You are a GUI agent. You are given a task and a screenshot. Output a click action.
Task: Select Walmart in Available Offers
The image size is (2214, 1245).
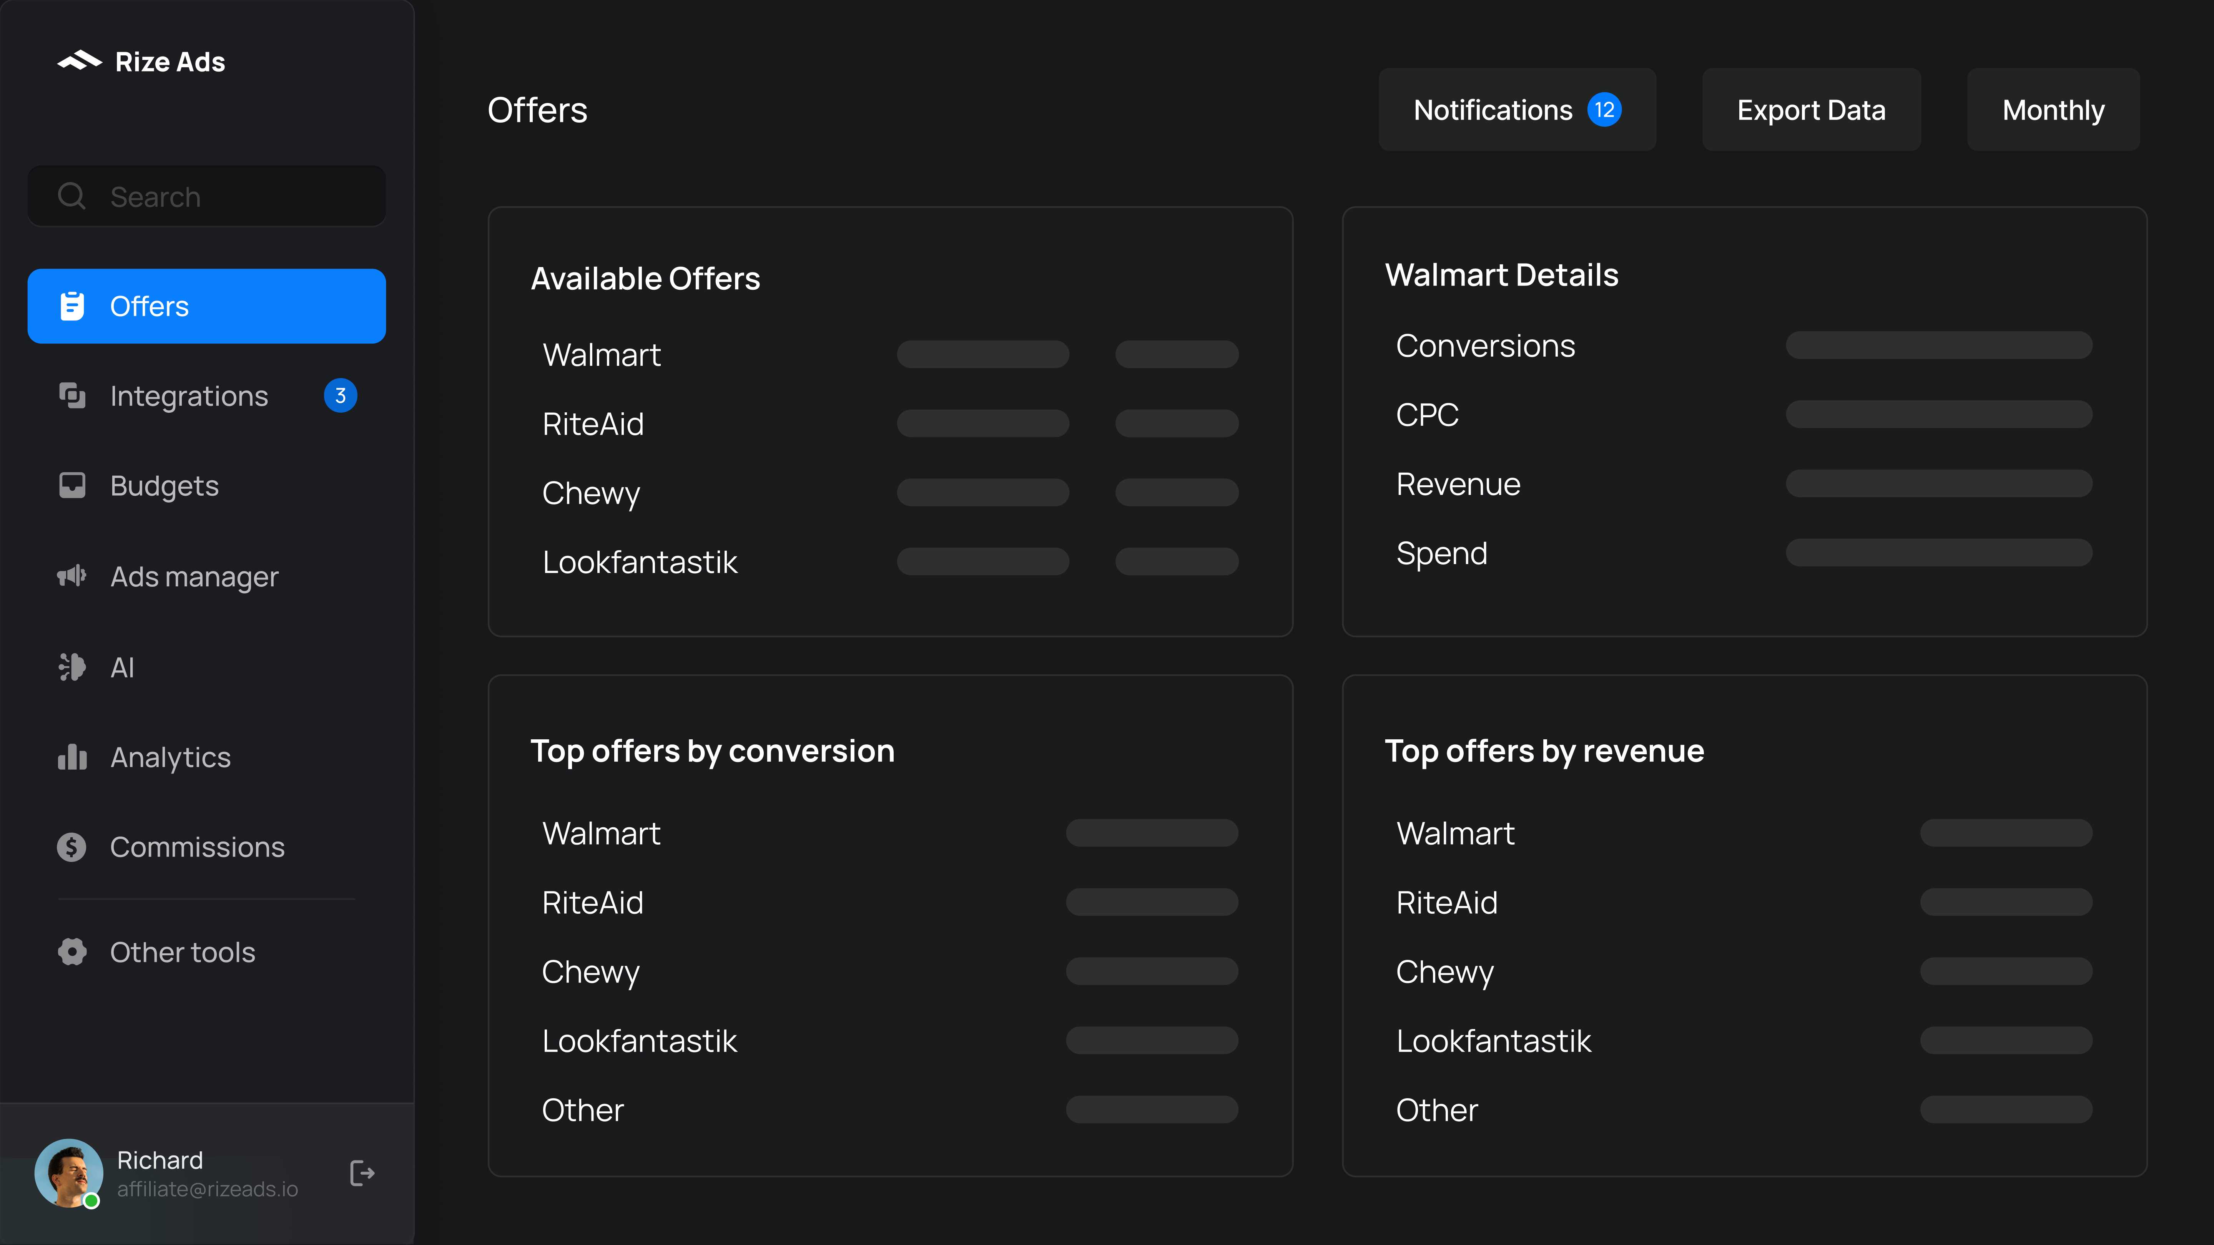pyautogui.click(x=602, y=355)
